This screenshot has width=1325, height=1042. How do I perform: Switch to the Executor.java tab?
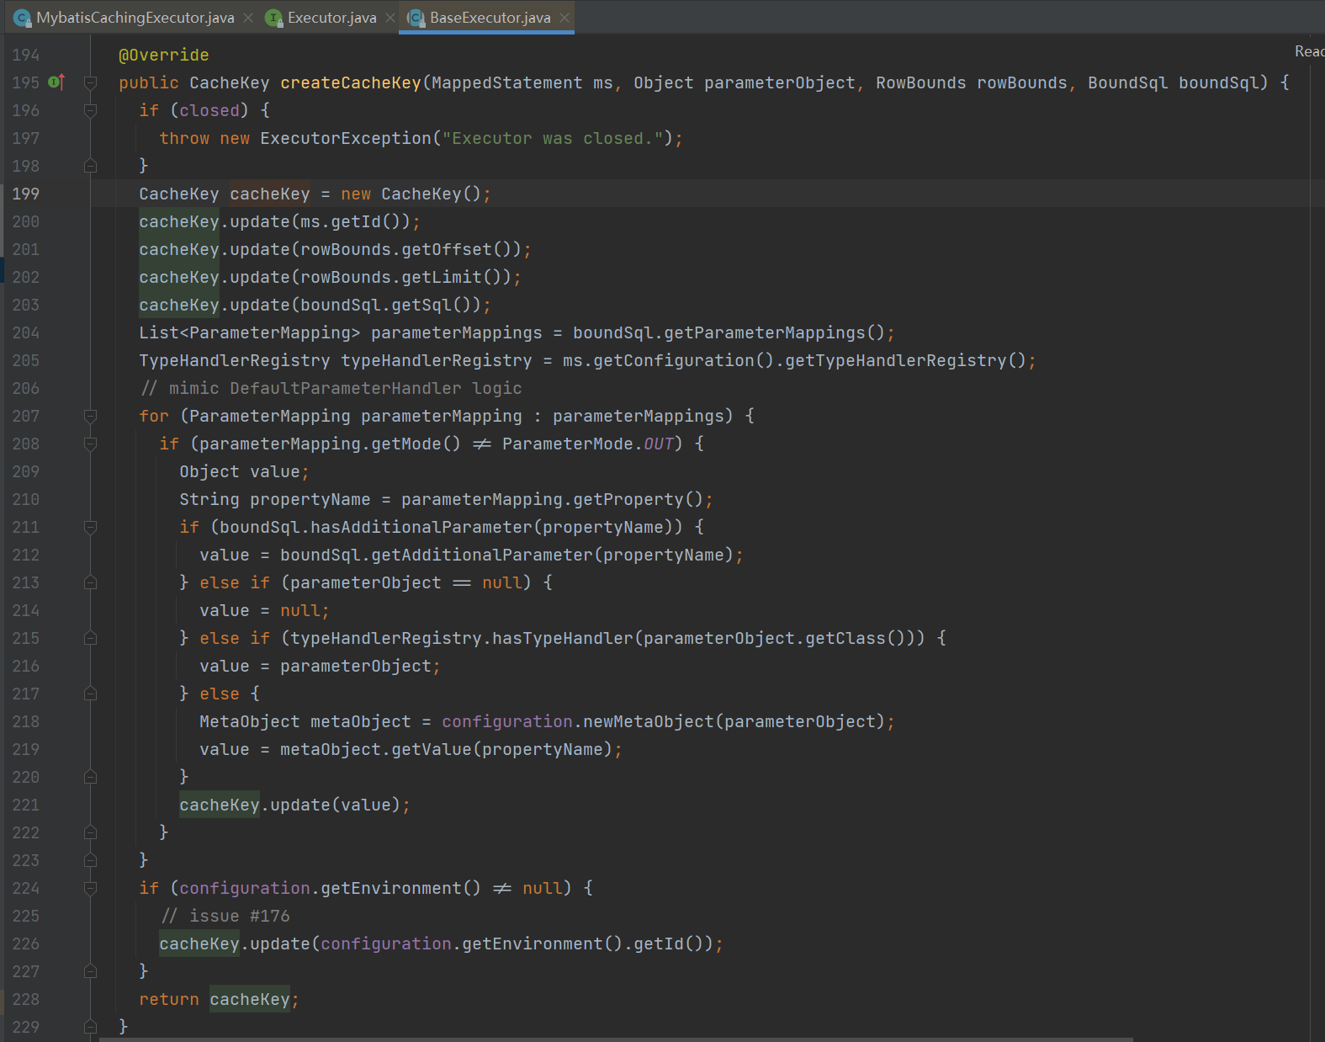[331, 18]
